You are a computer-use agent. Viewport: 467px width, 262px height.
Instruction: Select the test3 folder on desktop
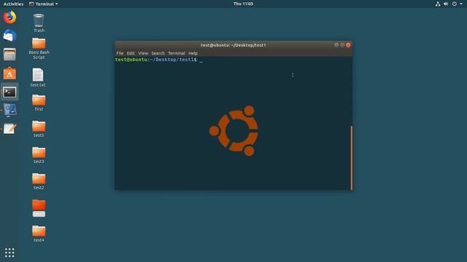[39, 155]
